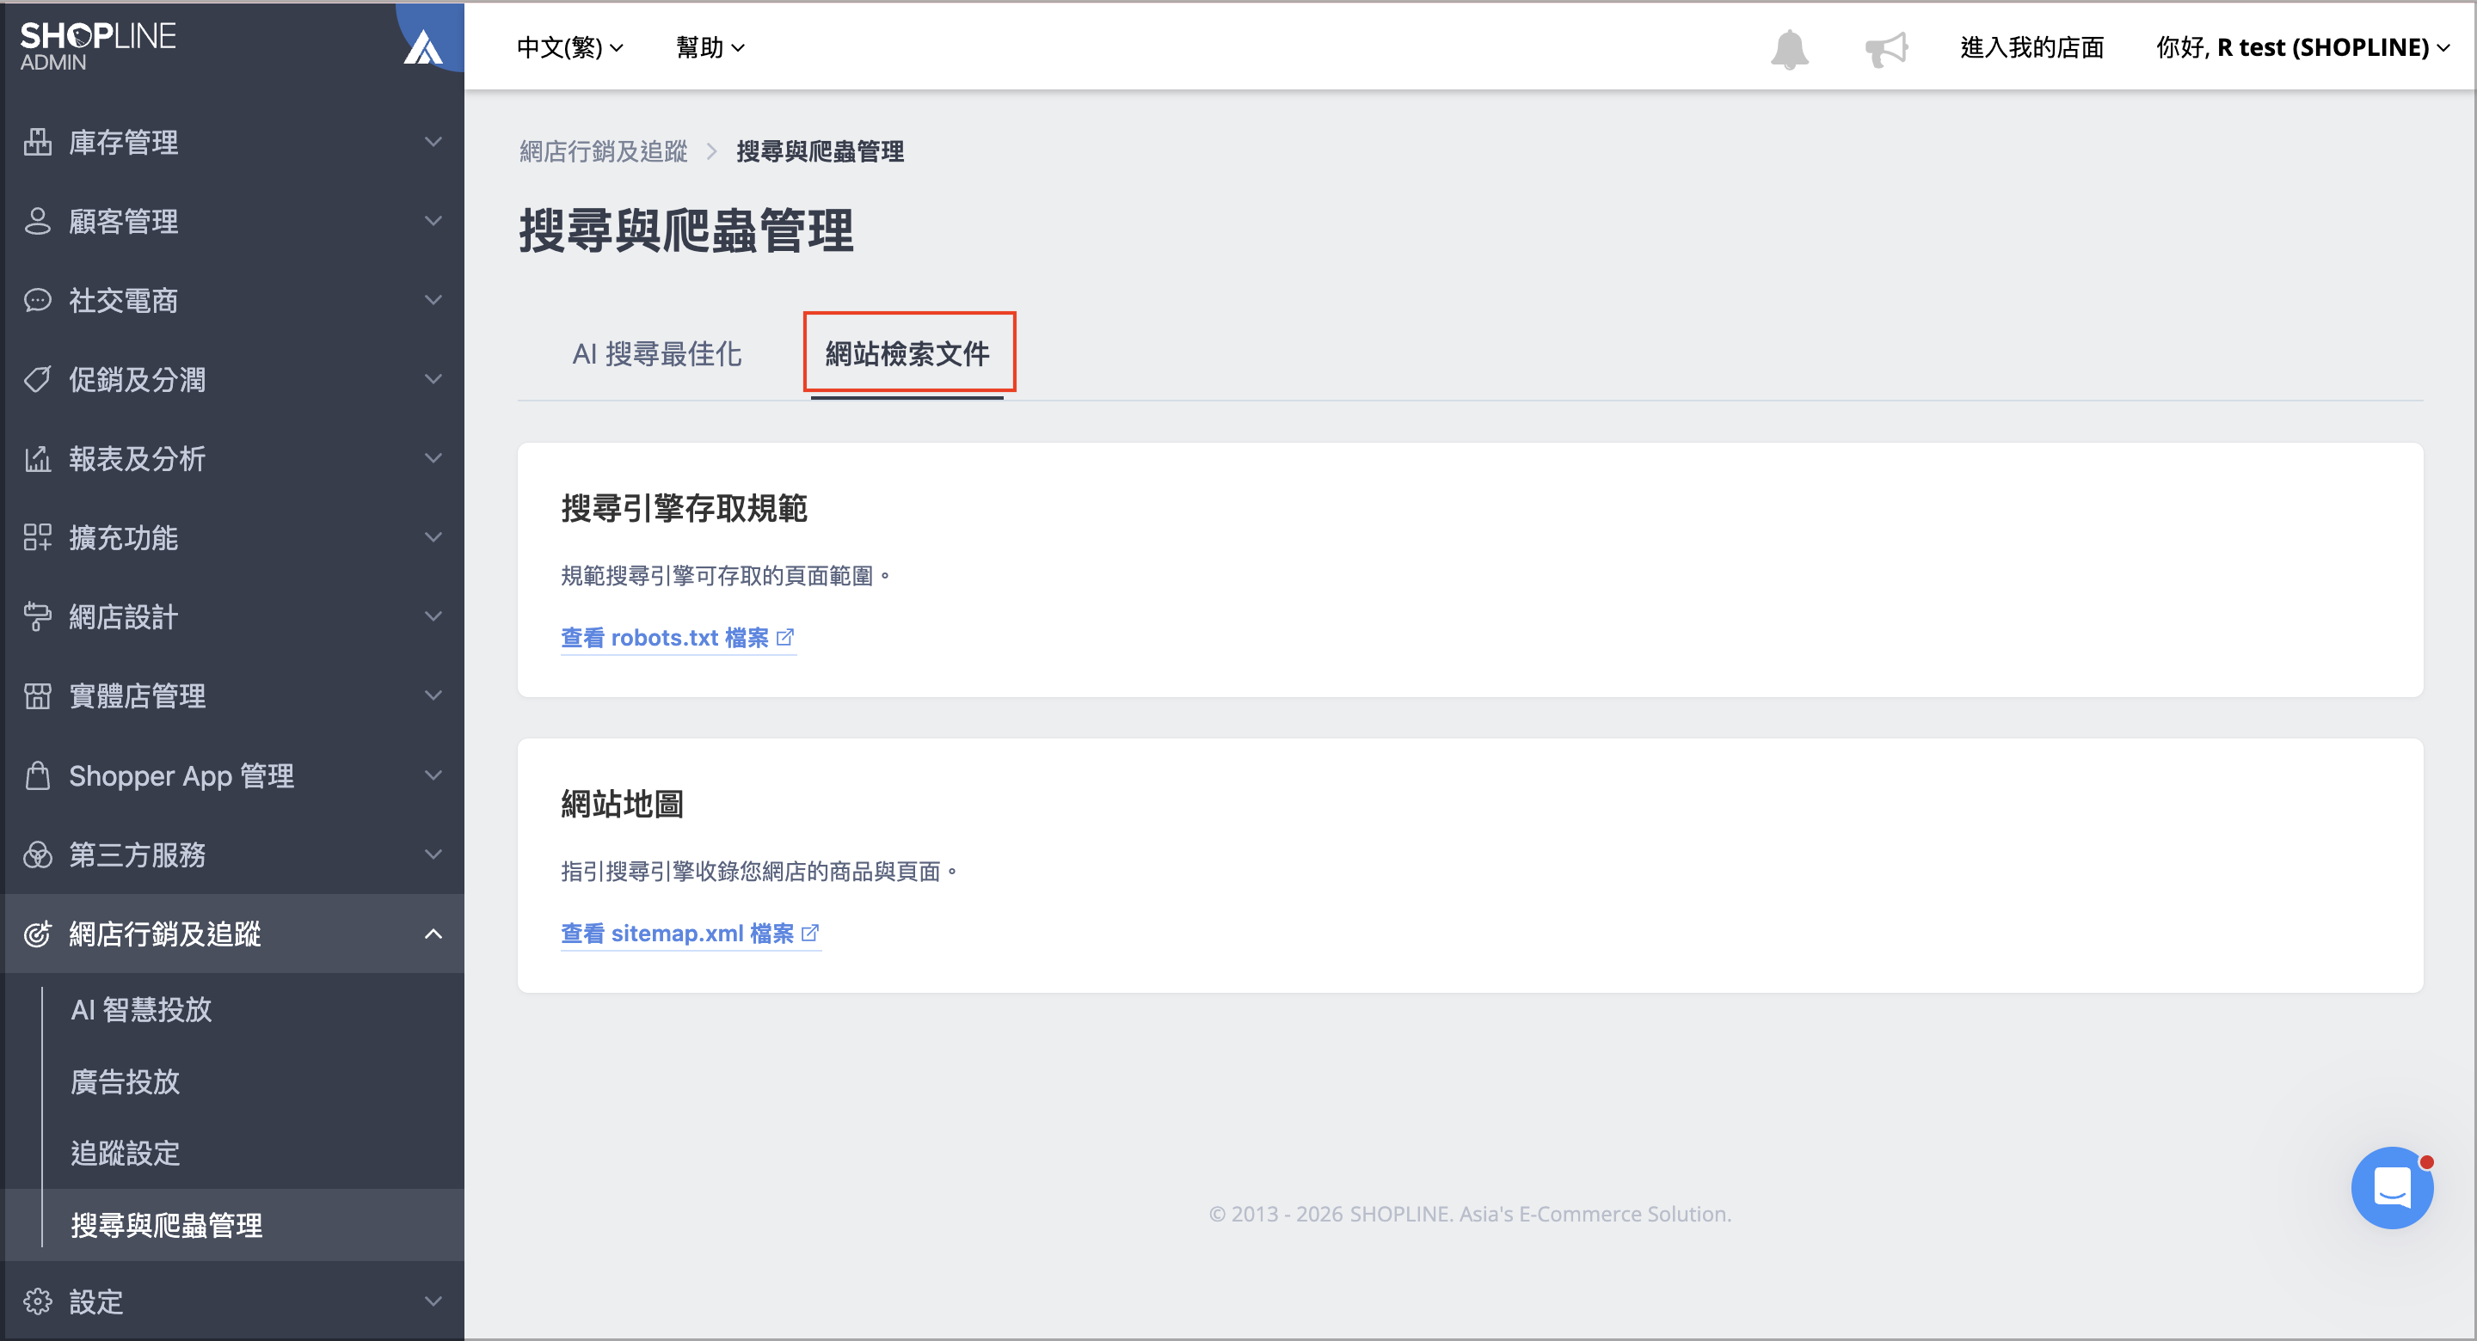Open the 幫助 help dropdown
Image resolution: width=2477 pixels, height=1341 pixels.
[x=710, y=47]
